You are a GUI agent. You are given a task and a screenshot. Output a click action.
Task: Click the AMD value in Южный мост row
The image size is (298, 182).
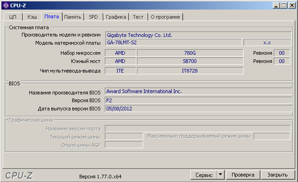tap(120, 61)
